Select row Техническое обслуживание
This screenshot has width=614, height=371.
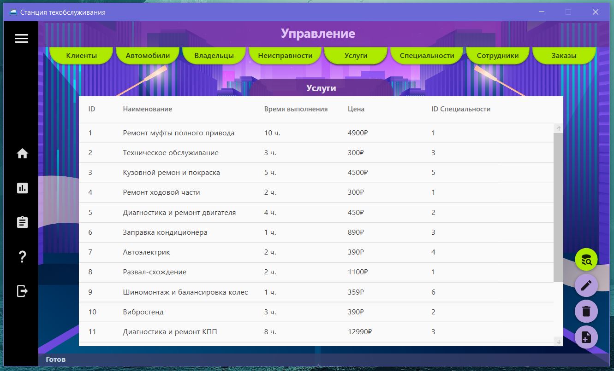316,153
